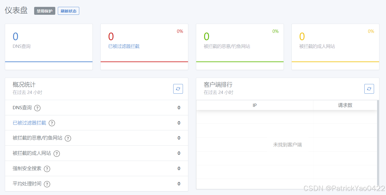Click the 刷新状态 button

tap(69, 11)
